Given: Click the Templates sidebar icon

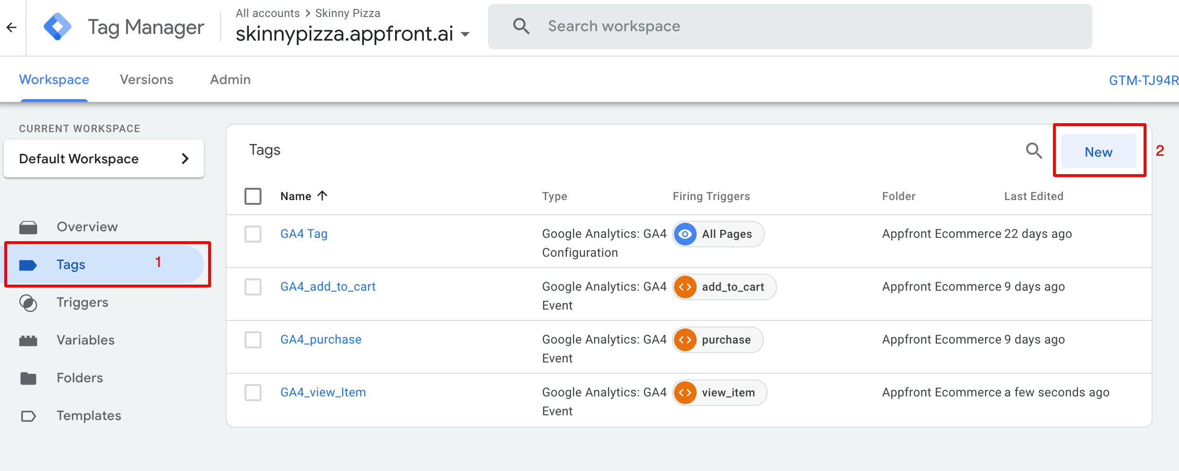Looking at the screenshot, I should pyautogui.click(x=28, y=416).
